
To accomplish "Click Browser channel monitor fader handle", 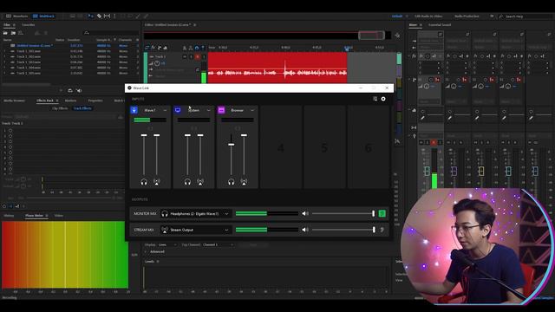I will click(232, 145).
